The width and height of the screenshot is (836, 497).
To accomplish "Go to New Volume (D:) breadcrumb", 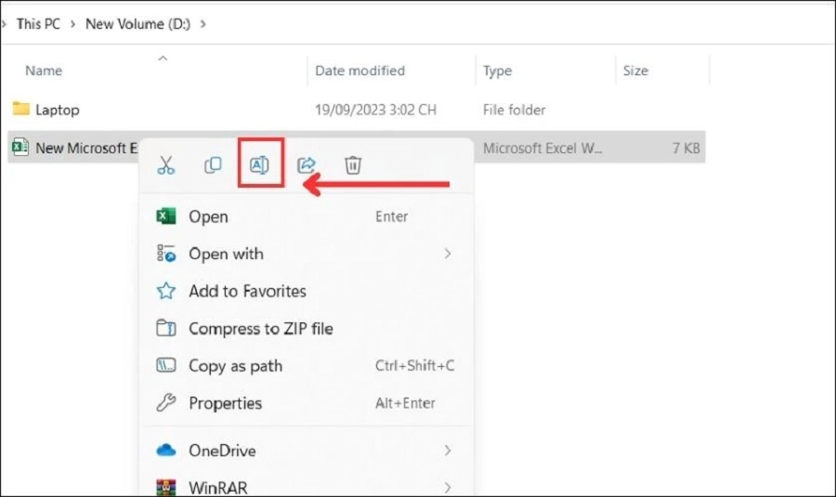I will pos(138,24).
